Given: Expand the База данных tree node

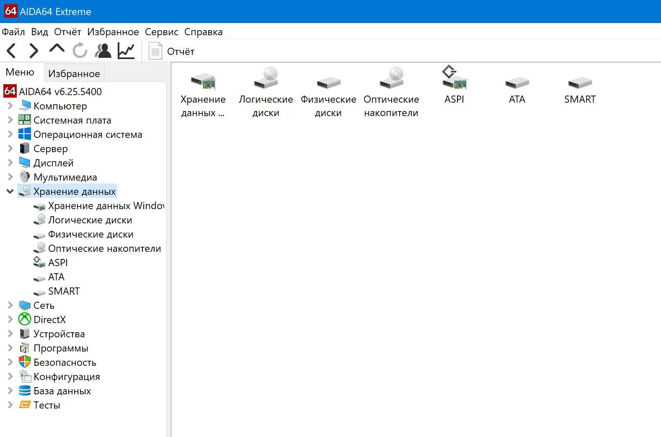Looking at the screenshot, I should [10, 390].
